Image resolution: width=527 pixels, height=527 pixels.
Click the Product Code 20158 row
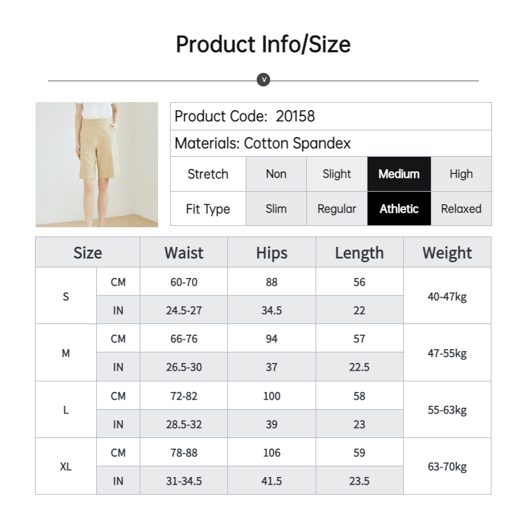pyautogui.click(x=331, y=117)
